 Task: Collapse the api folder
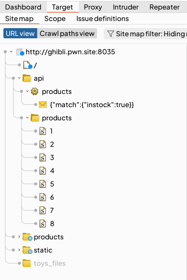pyautogui.click(x=19, y=78)
